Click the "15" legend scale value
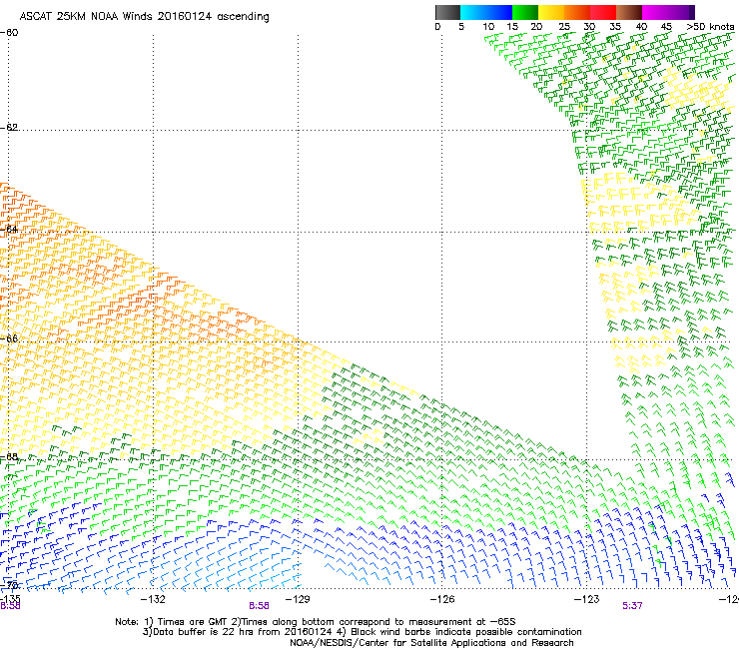739x649 pixels. (x=512, y=27)
